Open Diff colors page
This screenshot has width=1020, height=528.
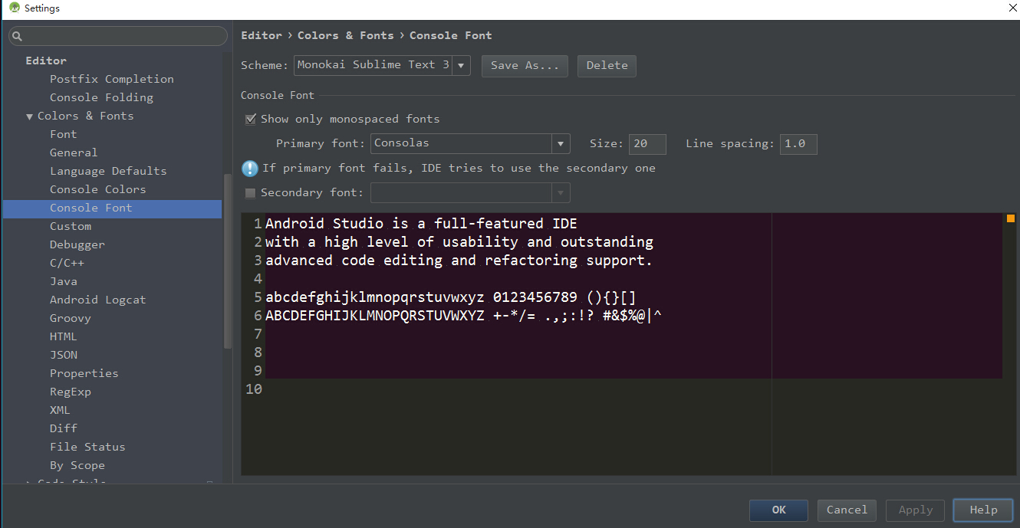pos(64,428)
